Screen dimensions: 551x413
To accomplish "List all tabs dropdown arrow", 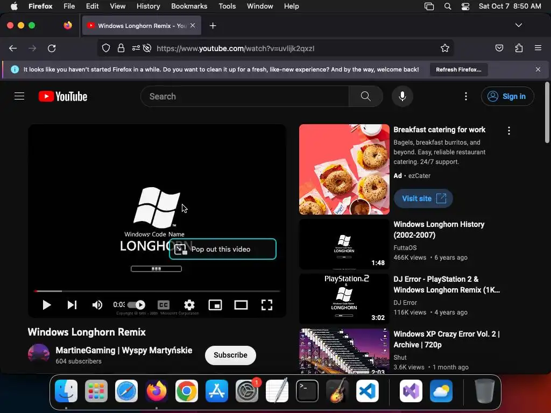I will (x=519, y=25).
